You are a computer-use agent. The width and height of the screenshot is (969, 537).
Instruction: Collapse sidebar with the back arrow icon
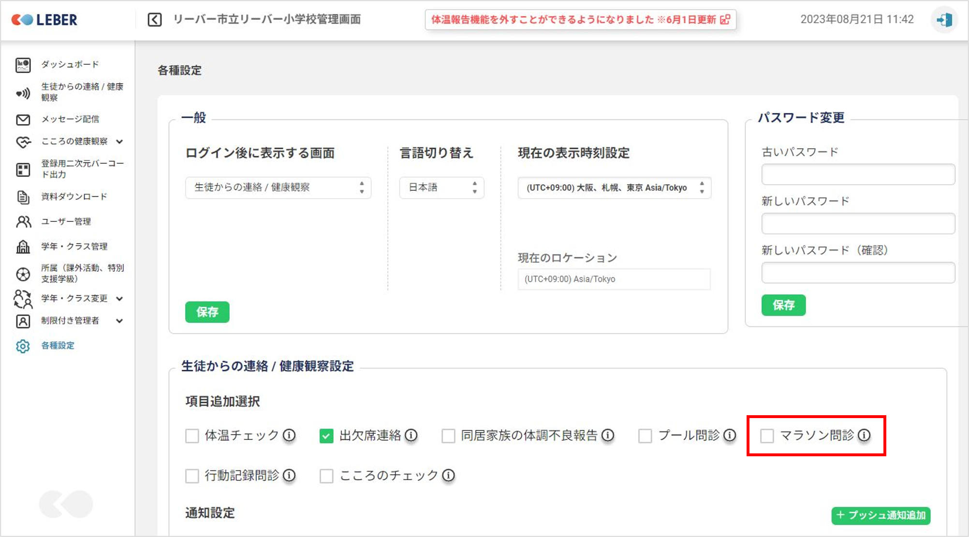click(x=155, y=20)
